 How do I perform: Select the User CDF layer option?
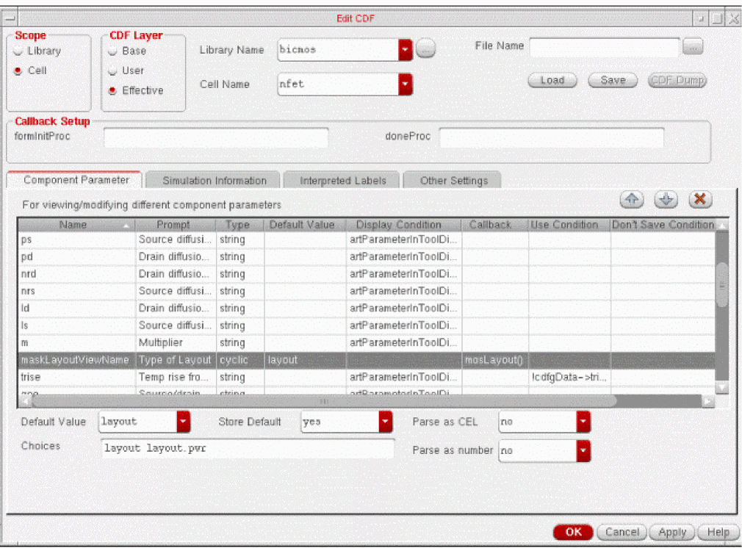[113, 71]
